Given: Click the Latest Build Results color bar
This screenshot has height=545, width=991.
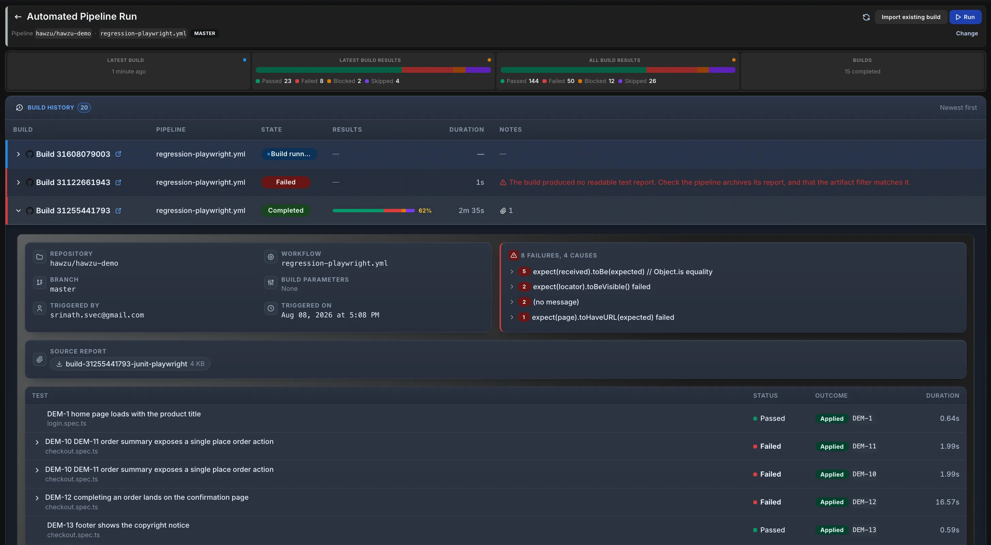Looking at the screenshot, I should [x=373, y=70].
